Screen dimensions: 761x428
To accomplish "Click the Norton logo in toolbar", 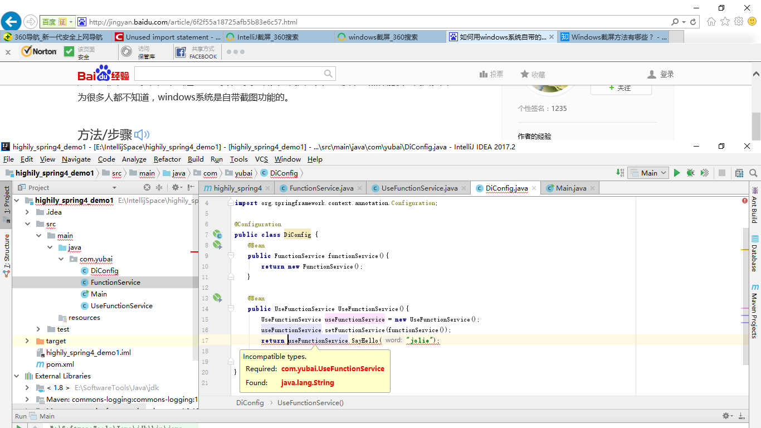I will point(39,51).
